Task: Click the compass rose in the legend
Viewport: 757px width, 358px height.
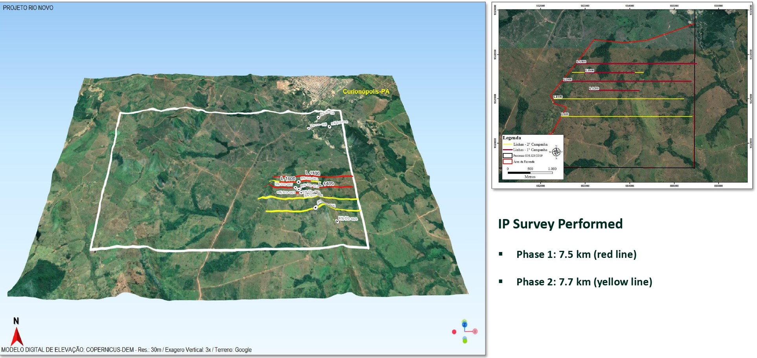Action: tap(556, 152)
